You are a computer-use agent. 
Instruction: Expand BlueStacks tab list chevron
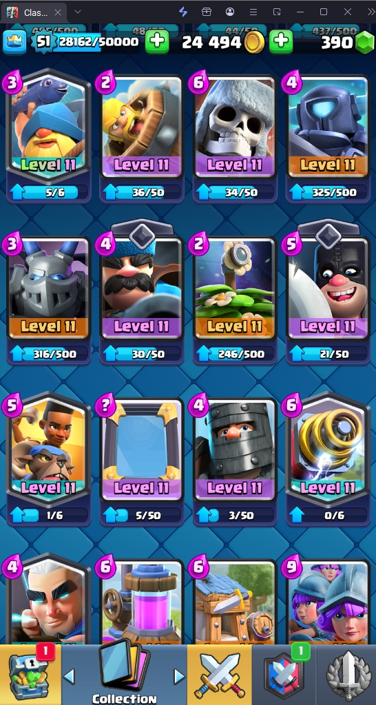point(78,12)
